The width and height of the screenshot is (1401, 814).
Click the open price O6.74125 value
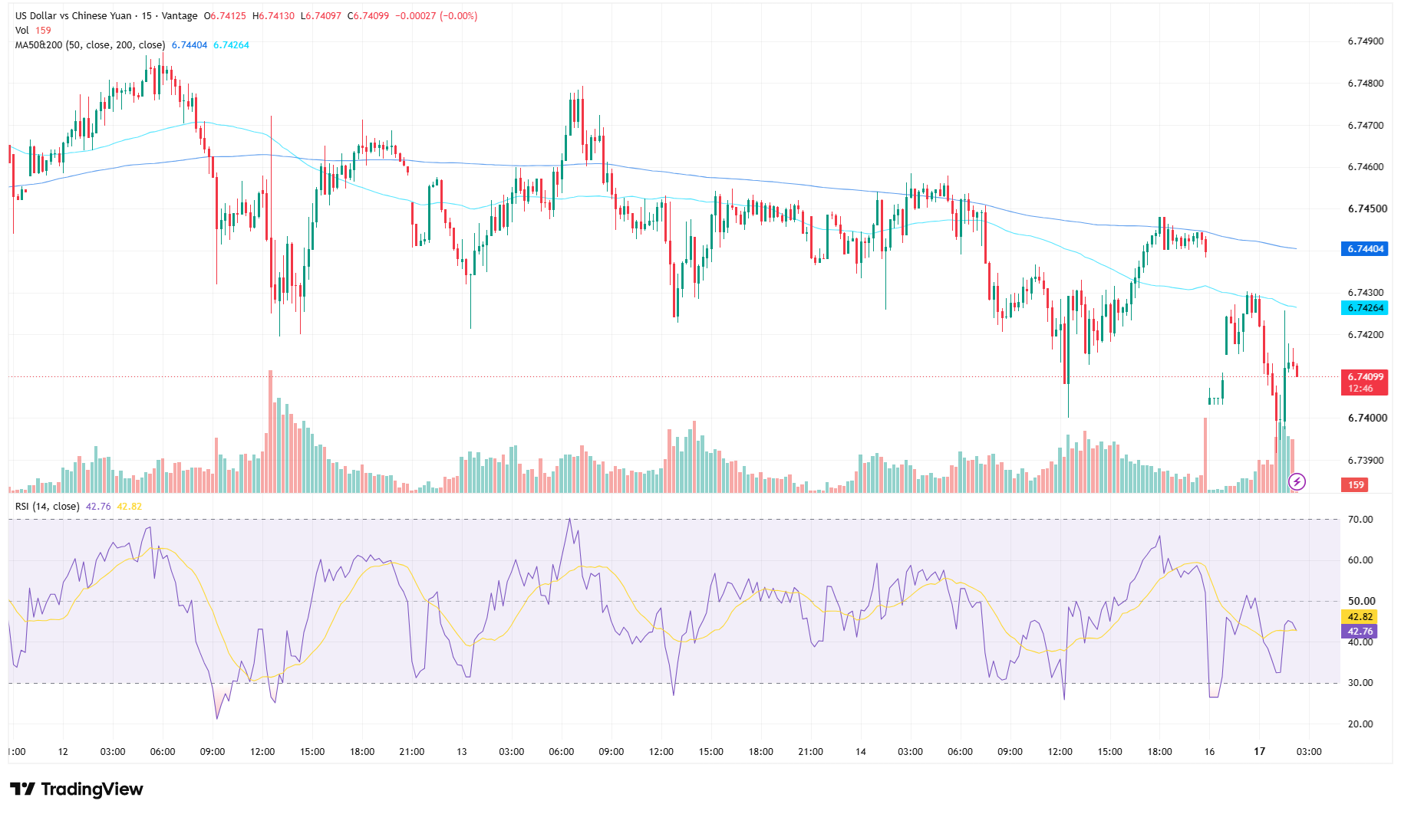tap(225, 16)
